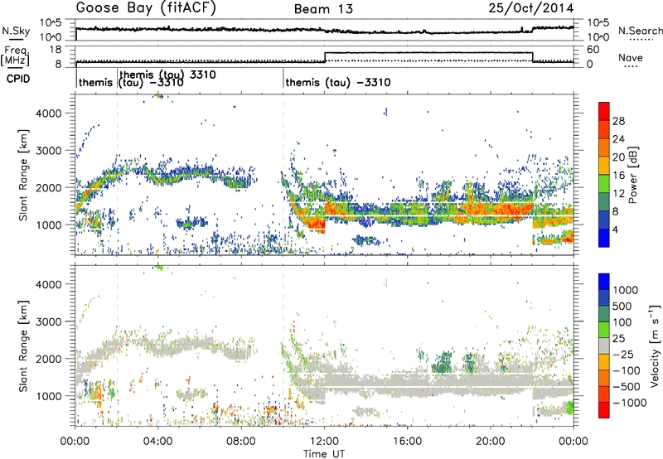Pick the yellow segment of Velocity colorbar
The width and height of the screenshot is (663, 459).
tap(604, 362)
